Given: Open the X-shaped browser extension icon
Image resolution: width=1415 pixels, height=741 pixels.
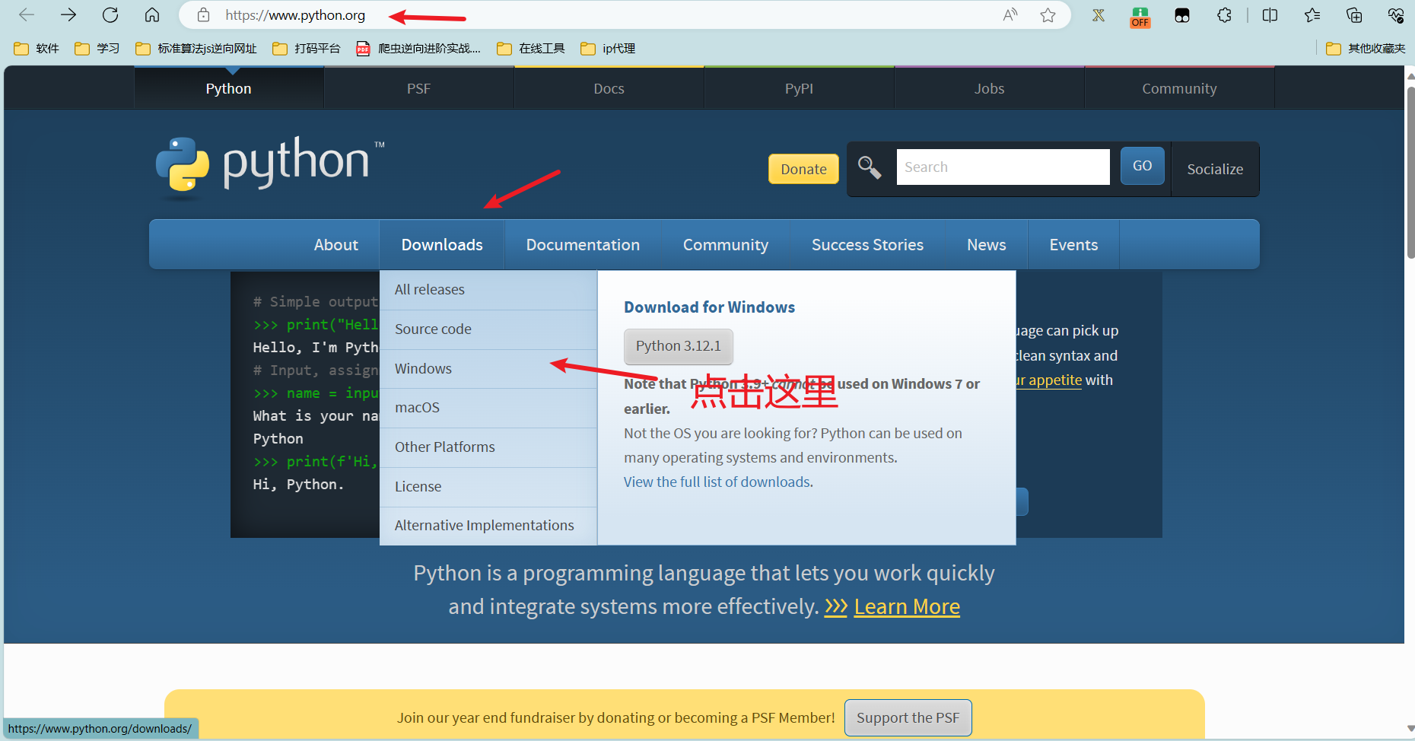Looking at the screenshot, I should pyautogui.click(x=1099, y=15).
